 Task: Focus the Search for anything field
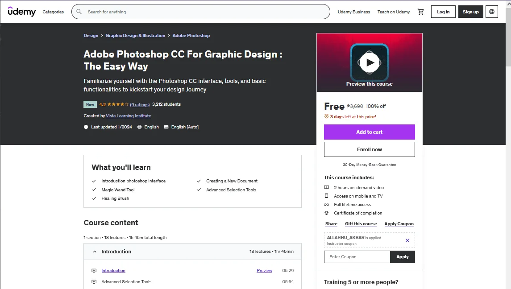pyautogui.click(x=201, y=12)
